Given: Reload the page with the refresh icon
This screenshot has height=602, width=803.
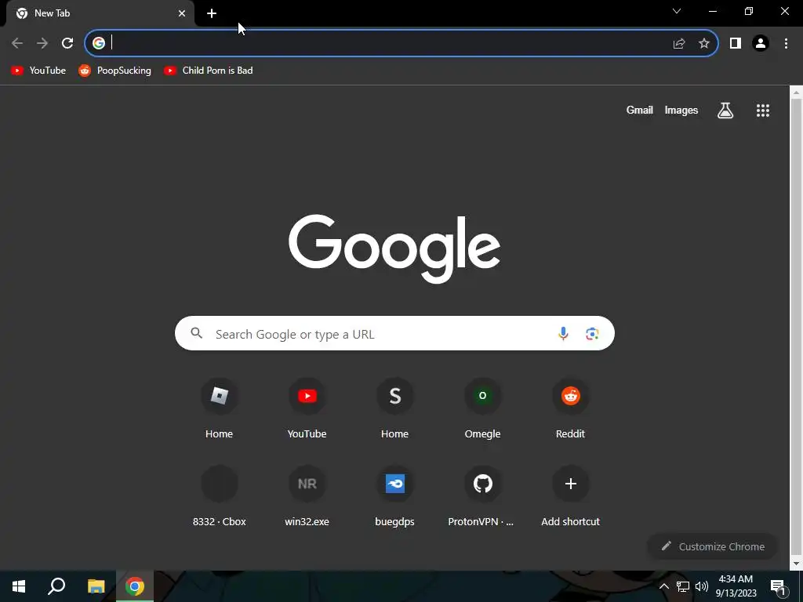Looking at the screenshot, I should pos(67,43).
